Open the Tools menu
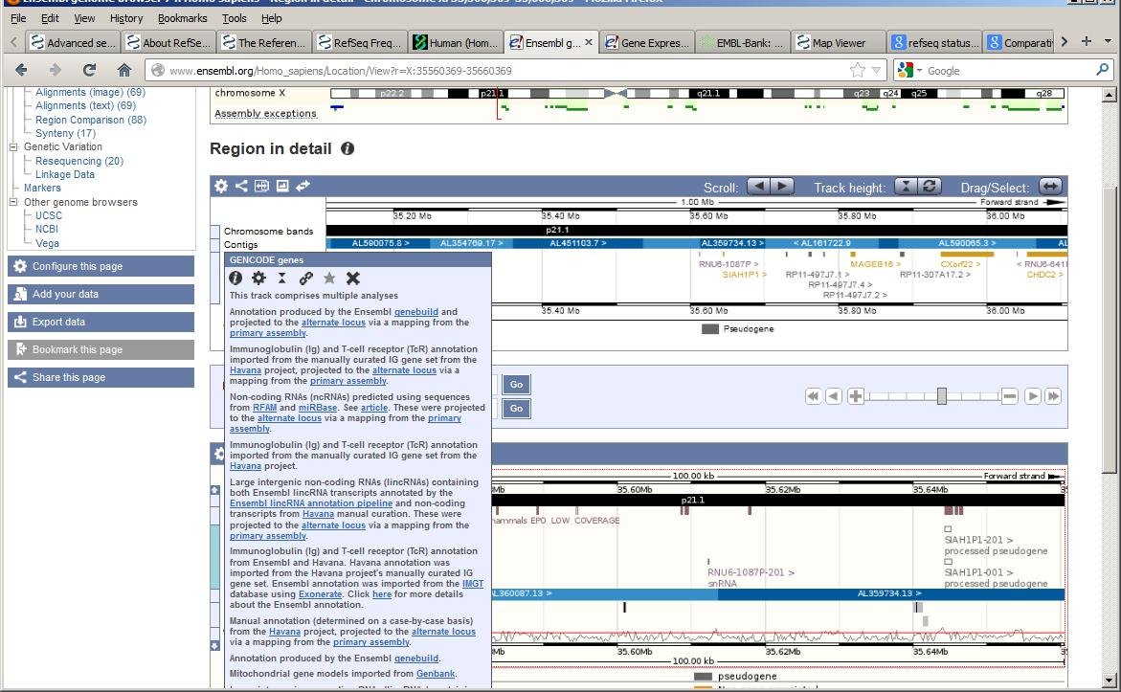 tap(234, 18)
